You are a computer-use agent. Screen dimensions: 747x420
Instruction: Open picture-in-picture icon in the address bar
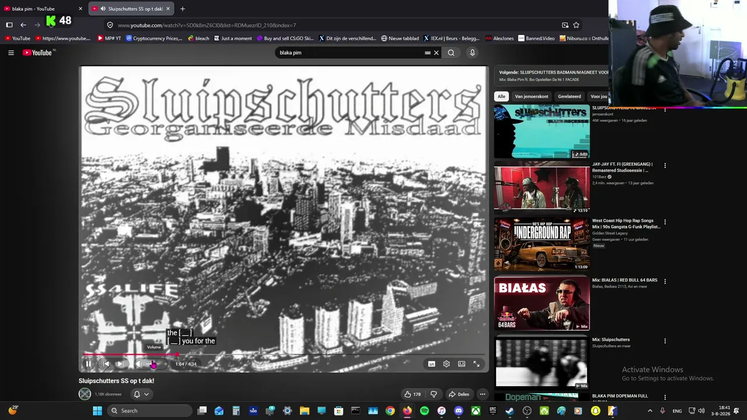click(565, 25)
